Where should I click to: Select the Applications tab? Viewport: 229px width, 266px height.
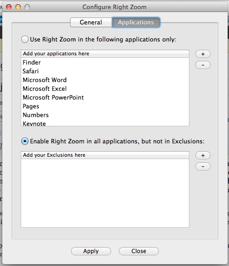[x=136, y=22]
